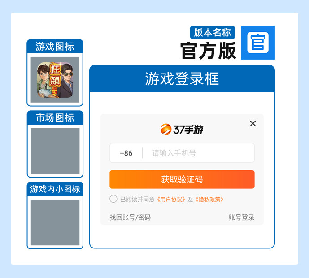Screen dimensions: 309x278
Task: Close the 37手游 login dialog
Action: [x=253, y=124]
